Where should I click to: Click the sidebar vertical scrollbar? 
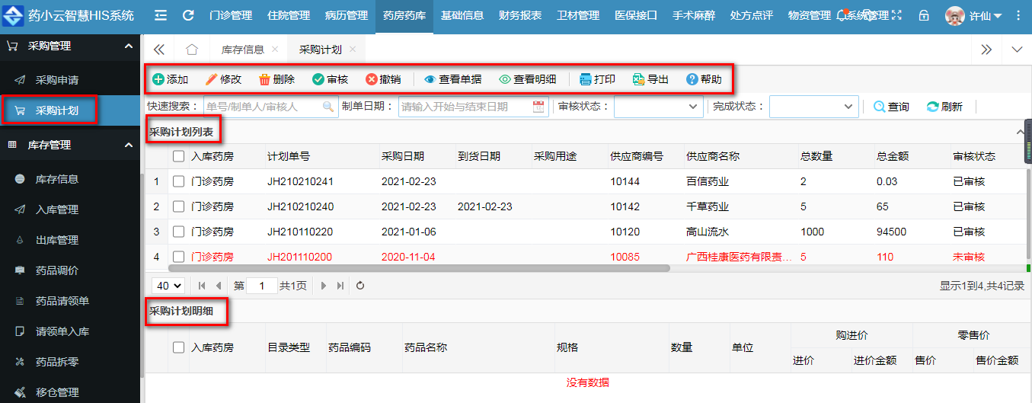(x=142, y=274)
